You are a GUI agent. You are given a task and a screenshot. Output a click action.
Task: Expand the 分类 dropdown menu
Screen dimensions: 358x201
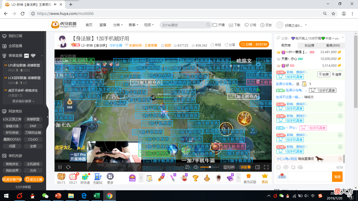118,25
